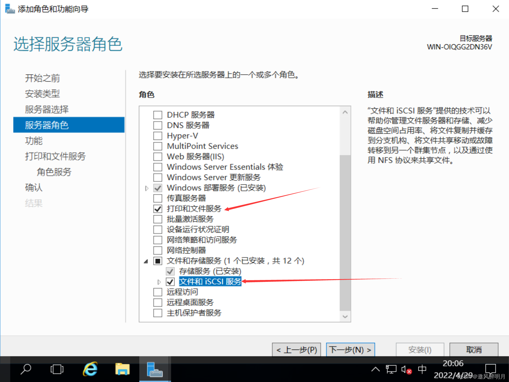
Task: Go to the 安装类型 wizard step
Action: (42, 94)
